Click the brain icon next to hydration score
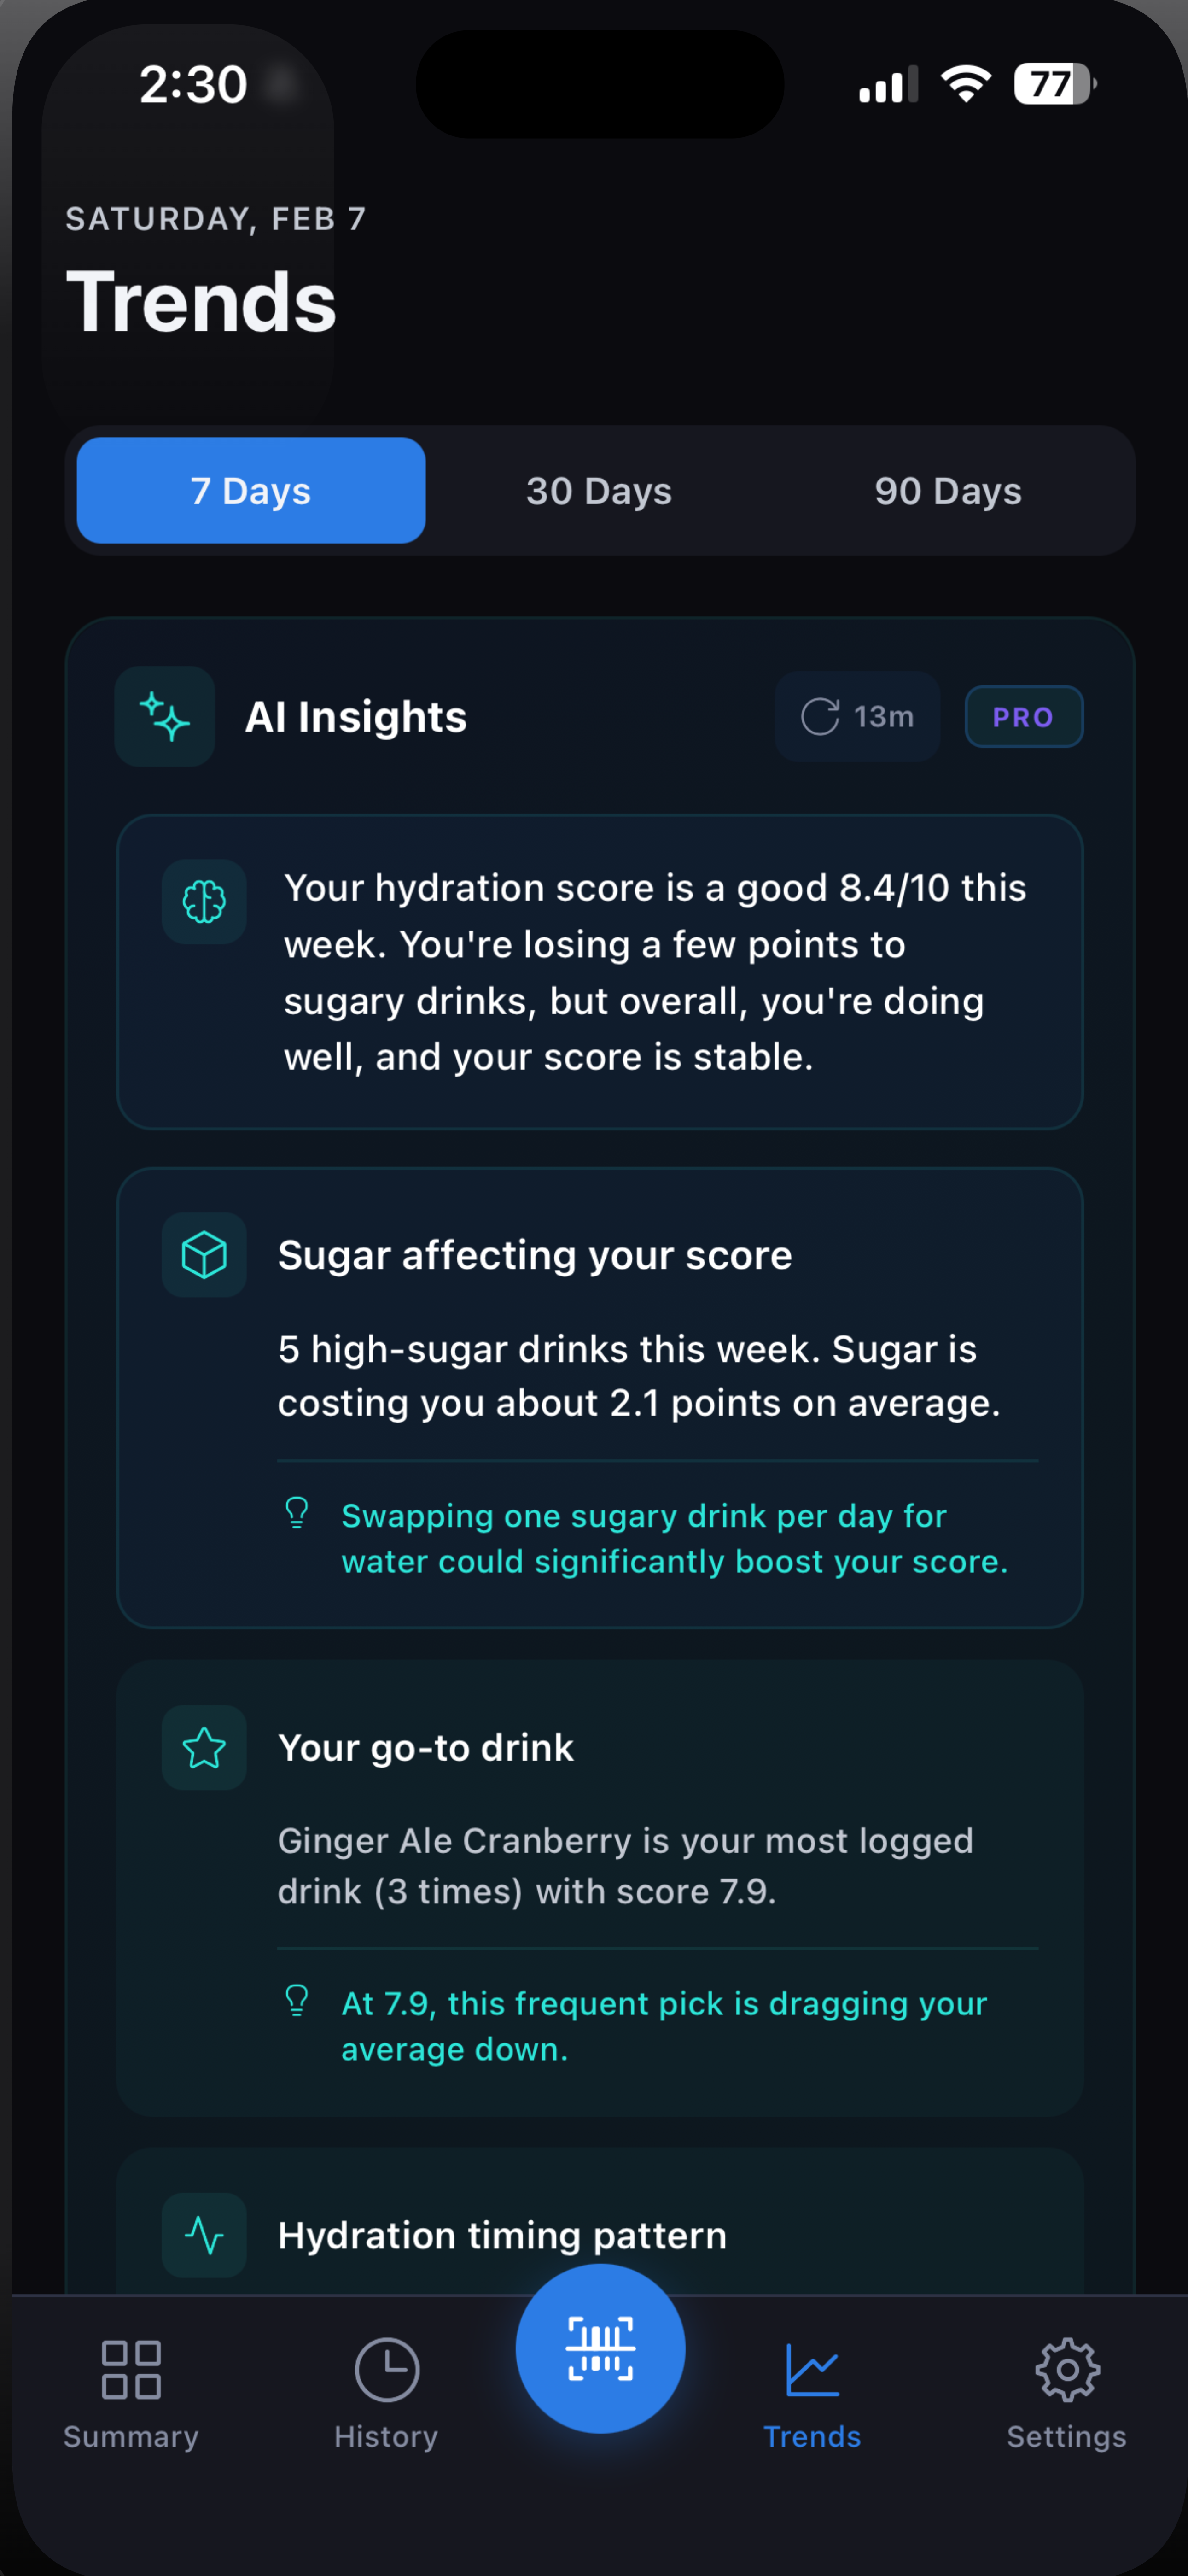 click(204, 902)
